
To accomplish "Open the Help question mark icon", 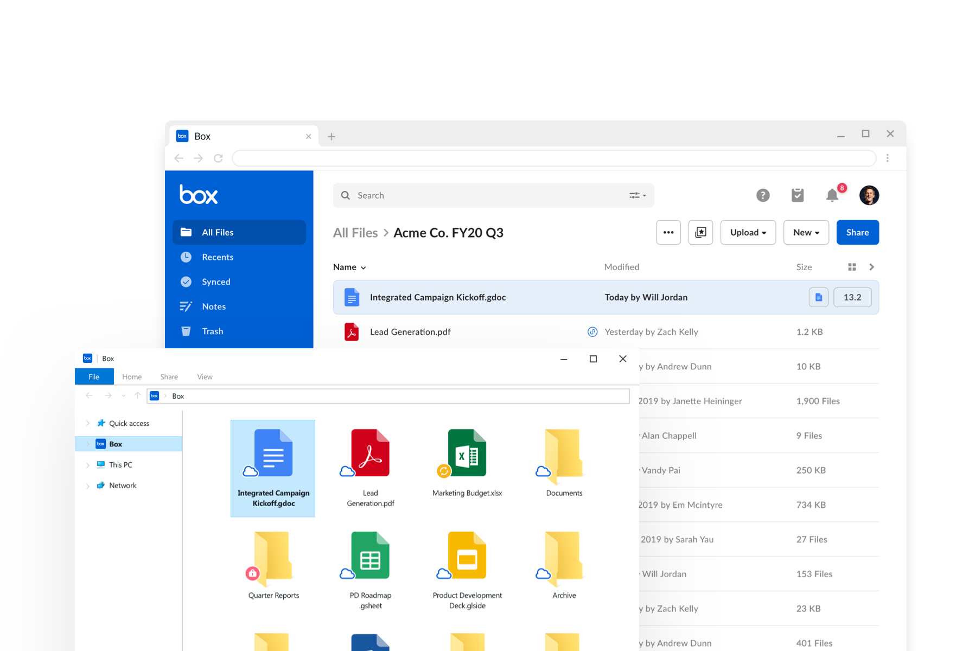I will tap(763, 195).
